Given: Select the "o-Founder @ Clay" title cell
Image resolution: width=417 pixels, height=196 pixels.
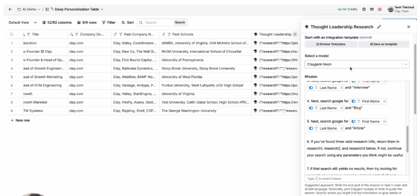Looking at the screenshot, I should coord(45,51).
